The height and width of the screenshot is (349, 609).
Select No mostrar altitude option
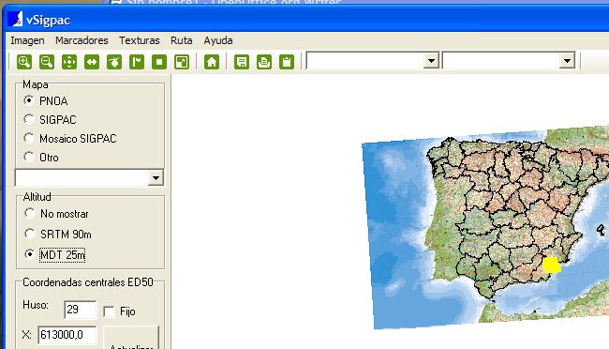pyautogui.click(x=30, y=213)
